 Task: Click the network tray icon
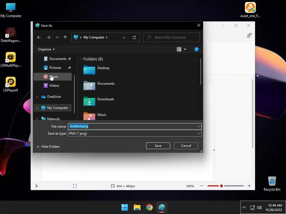[252, 207]
